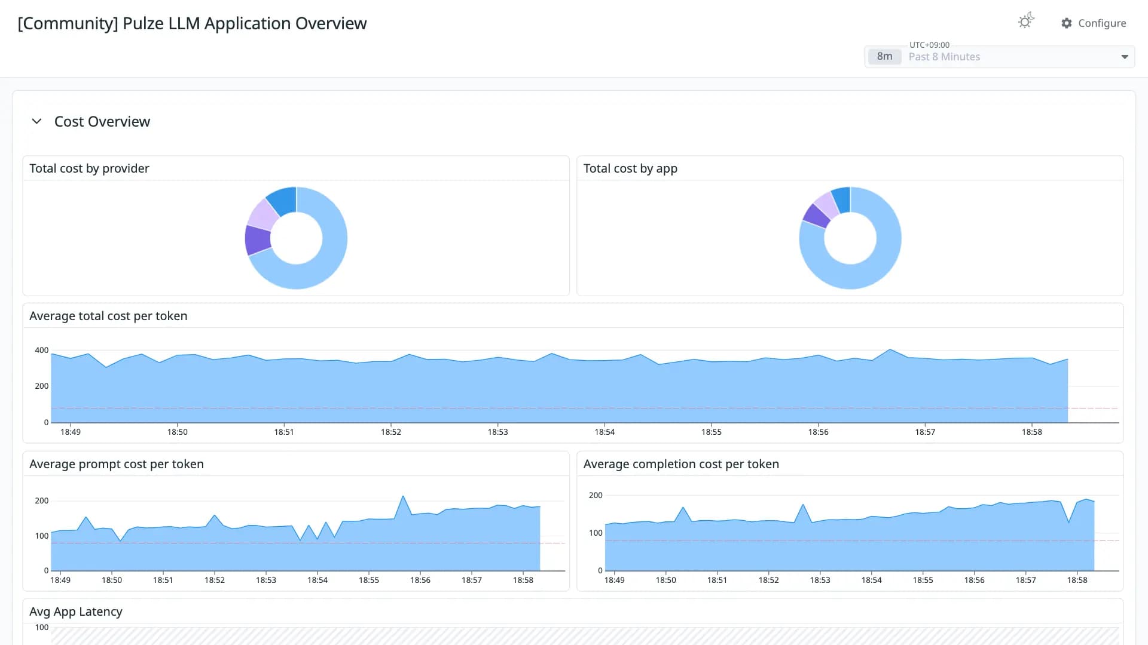Click the UTC+09:00 timezone label
This screenshot has height=645, width=1148.
(x=929, y=45)
